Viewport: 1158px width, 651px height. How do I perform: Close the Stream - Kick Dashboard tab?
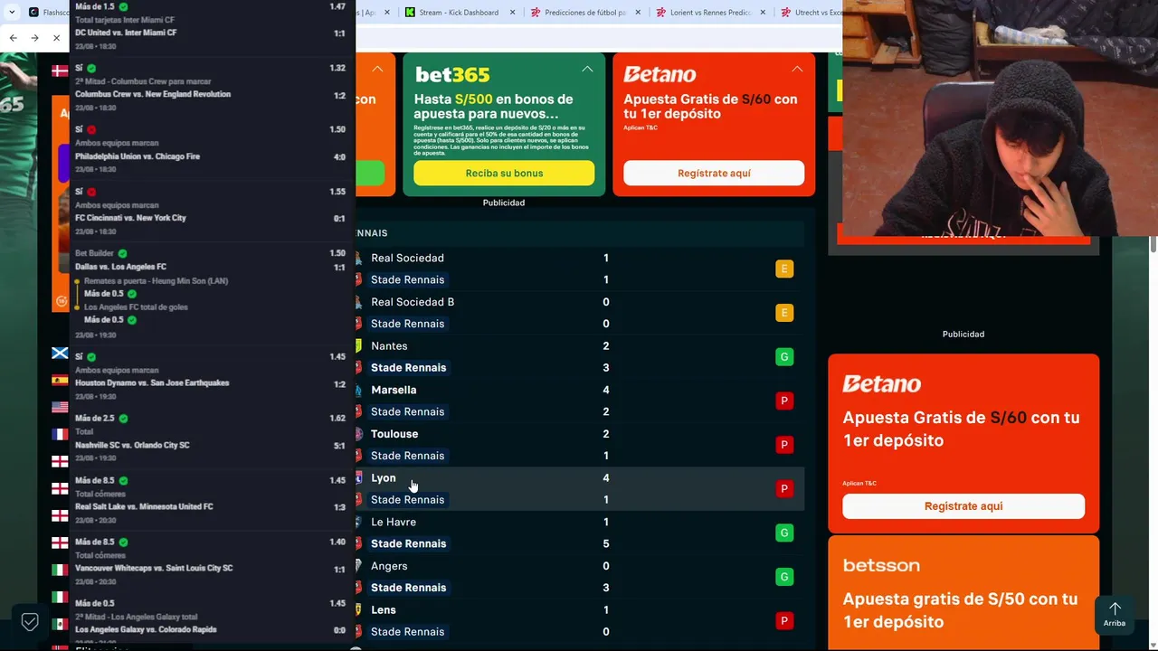[512, 13]
